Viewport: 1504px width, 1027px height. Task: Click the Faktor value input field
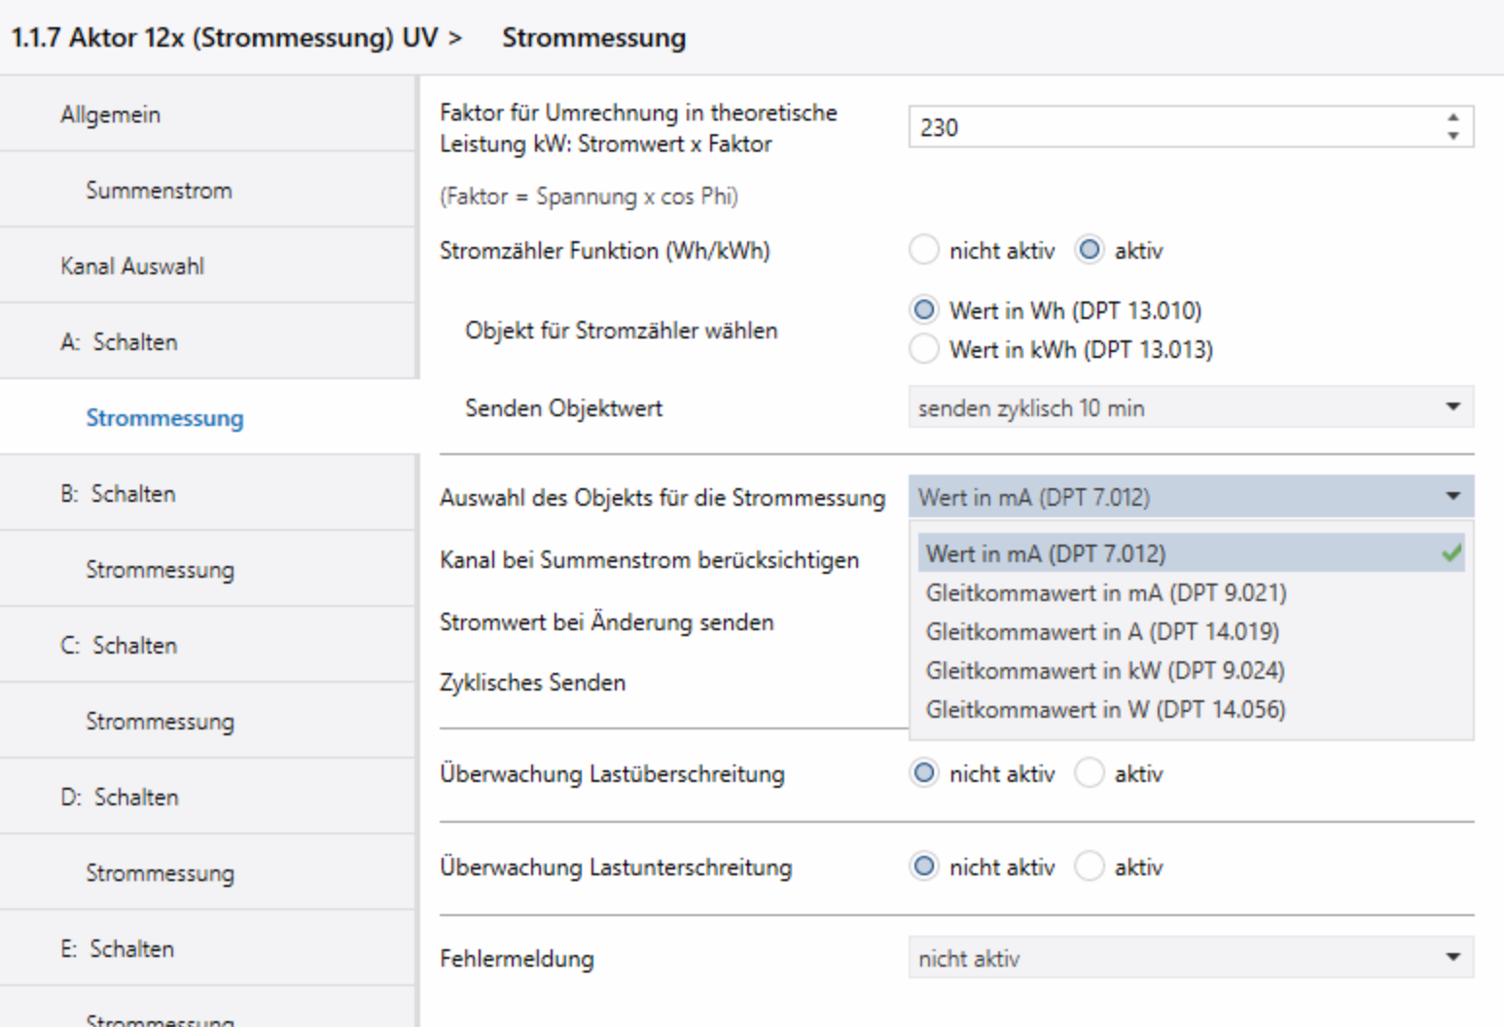coord(1167,127)
